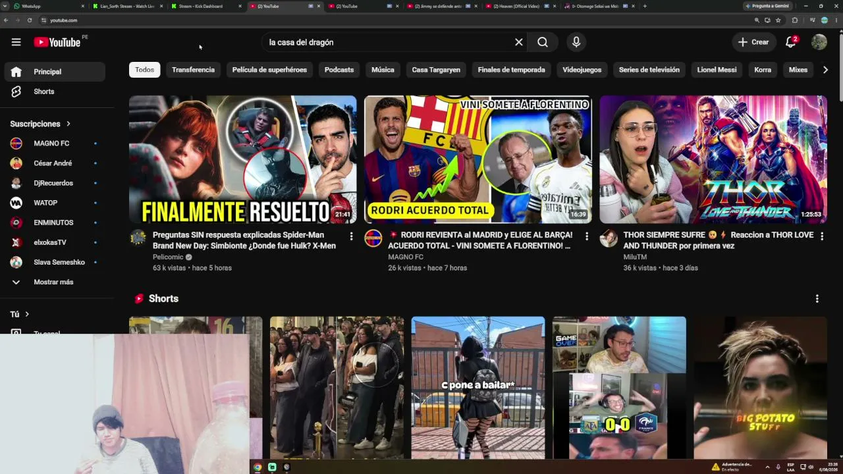Open a new browser tab
Viewport: 843px width, 474px height.
click(x=645, y=6)
